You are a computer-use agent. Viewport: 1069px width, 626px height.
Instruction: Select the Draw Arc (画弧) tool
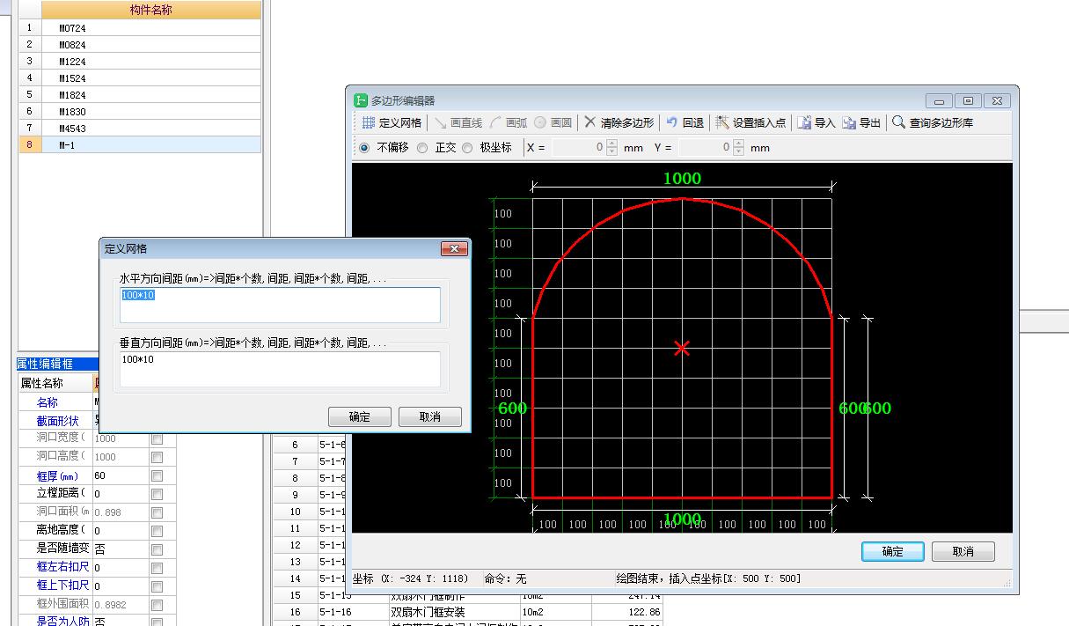(x=509, y=122)
